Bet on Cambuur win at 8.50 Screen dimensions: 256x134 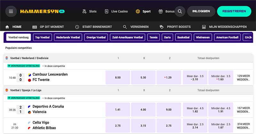118,78
